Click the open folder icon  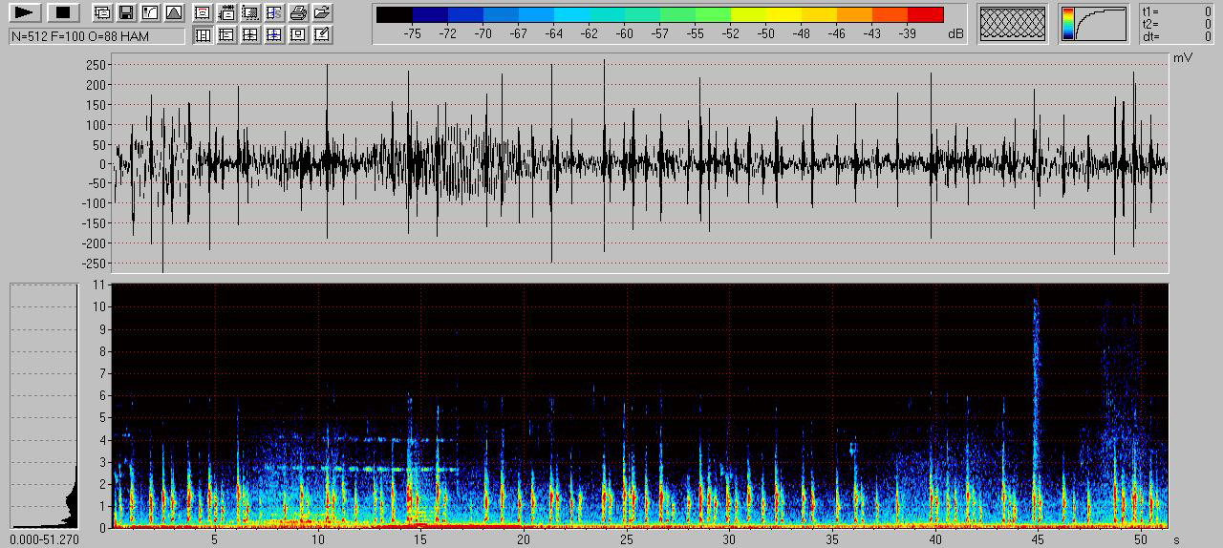(x=322, y=12)
